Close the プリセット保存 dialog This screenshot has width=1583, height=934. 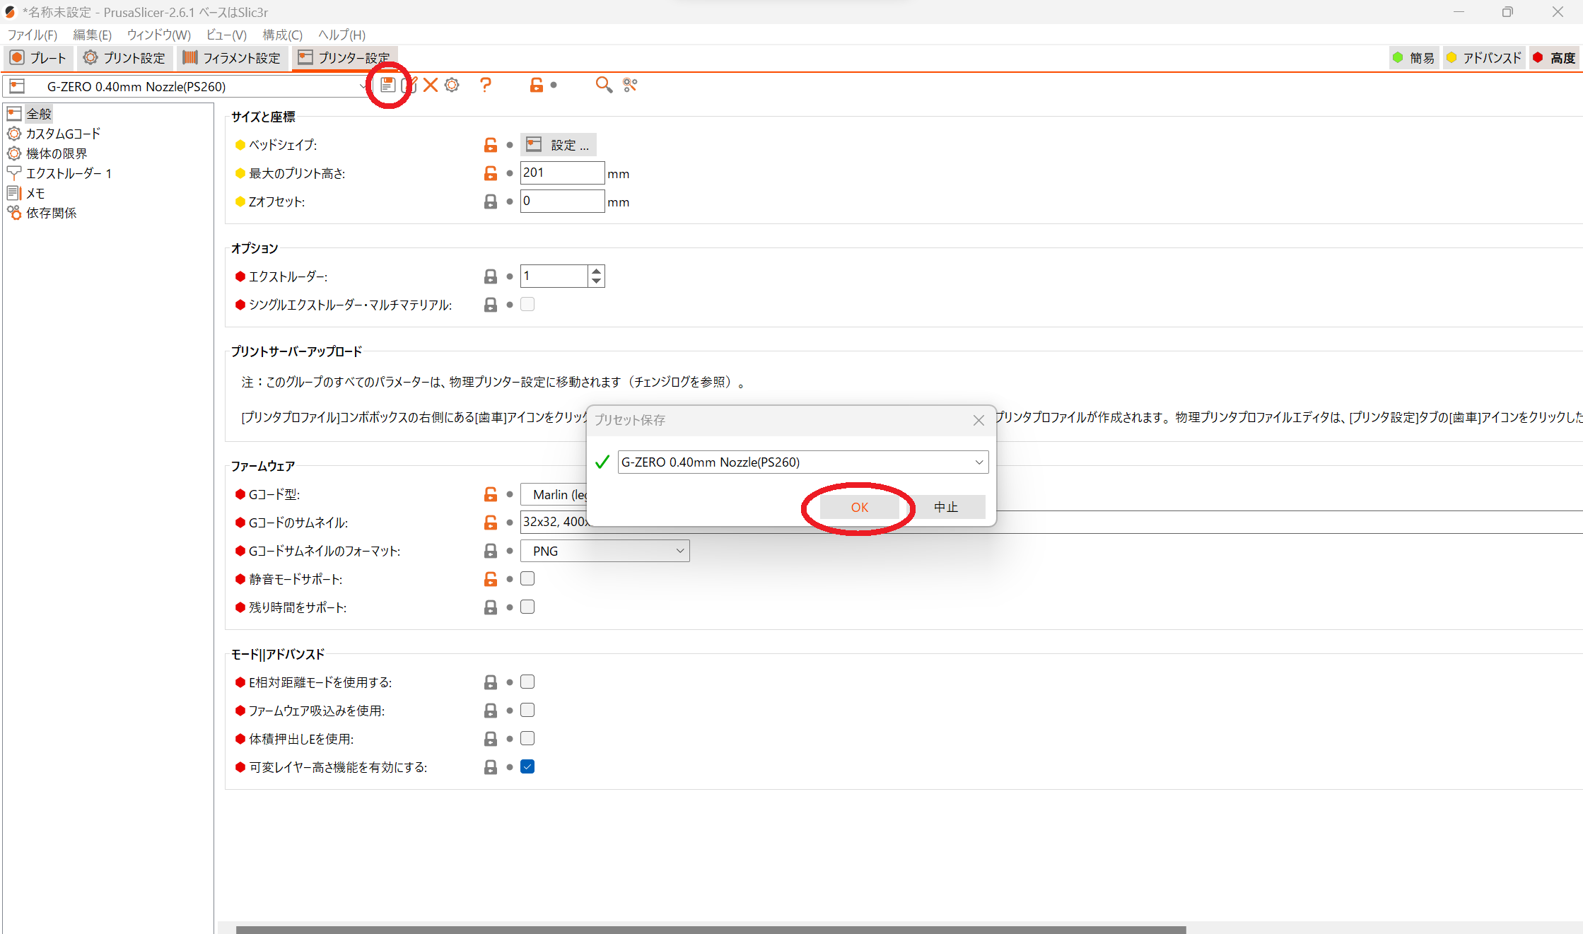click(979, 420)
